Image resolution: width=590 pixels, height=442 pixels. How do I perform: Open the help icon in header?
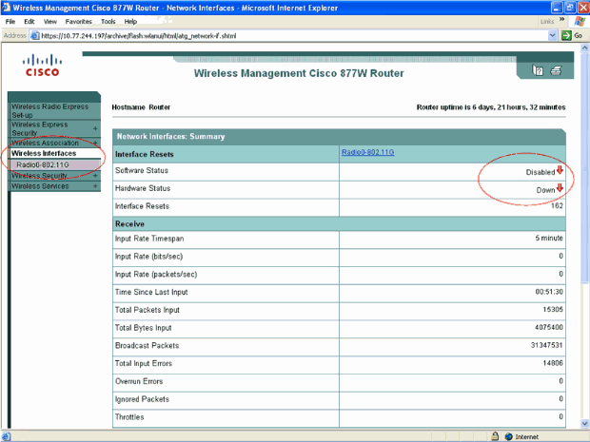pos(538,72)
